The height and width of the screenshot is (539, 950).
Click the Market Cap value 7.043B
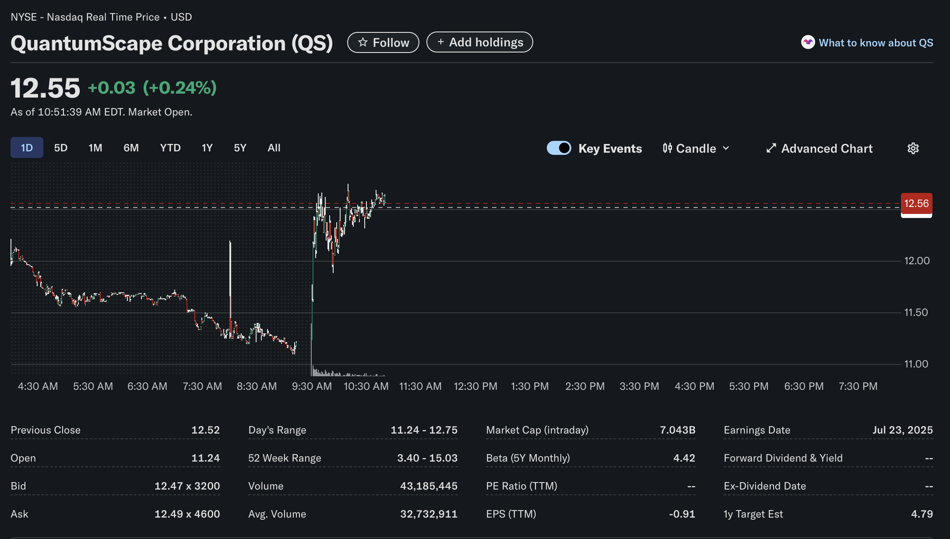678,430
